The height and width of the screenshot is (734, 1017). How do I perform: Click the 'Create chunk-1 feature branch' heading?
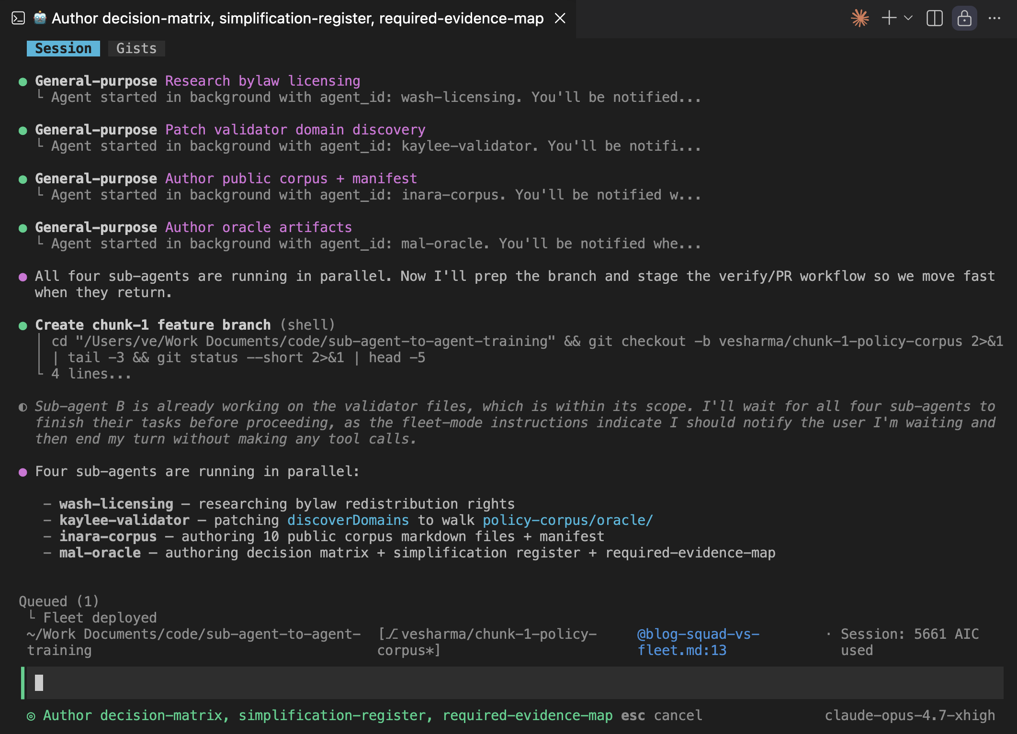153,325
